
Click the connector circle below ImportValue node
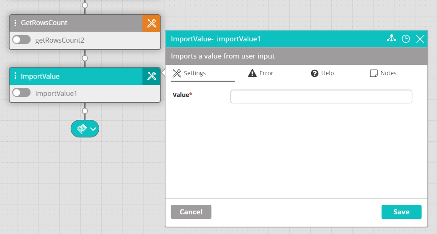point(85,111)
